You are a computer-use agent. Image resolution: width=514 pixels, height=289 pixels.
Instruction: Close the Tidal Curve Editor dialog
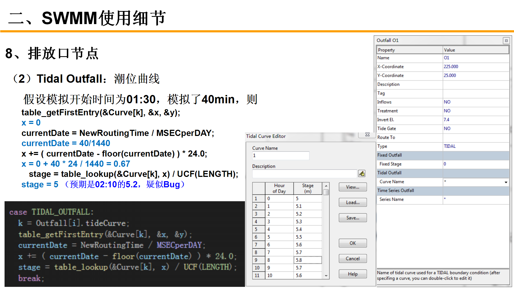pyautogui.click(x=367, y=135)
